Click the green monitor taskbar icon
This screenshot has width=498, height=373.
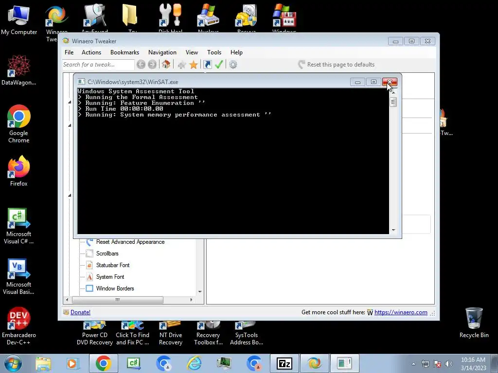224,363
